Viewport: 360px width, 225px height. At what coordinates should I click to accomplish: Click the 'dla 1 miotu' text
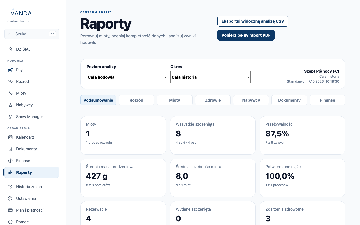click(184, 185)
